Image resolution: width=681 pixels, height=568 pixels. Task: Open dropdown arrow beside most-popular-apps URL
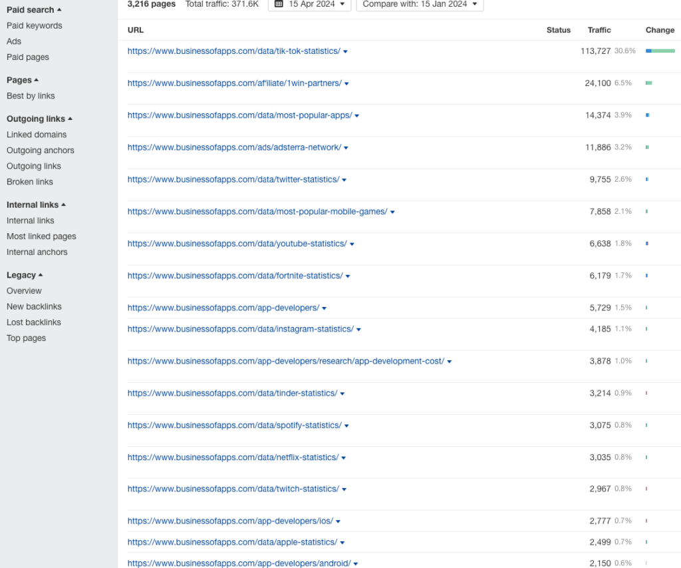(356, 115)
